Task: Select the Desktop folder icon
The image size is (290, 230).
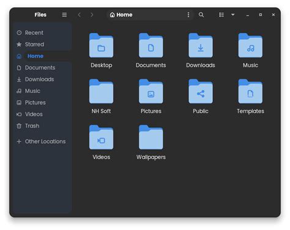Action: tap(101, 45)
